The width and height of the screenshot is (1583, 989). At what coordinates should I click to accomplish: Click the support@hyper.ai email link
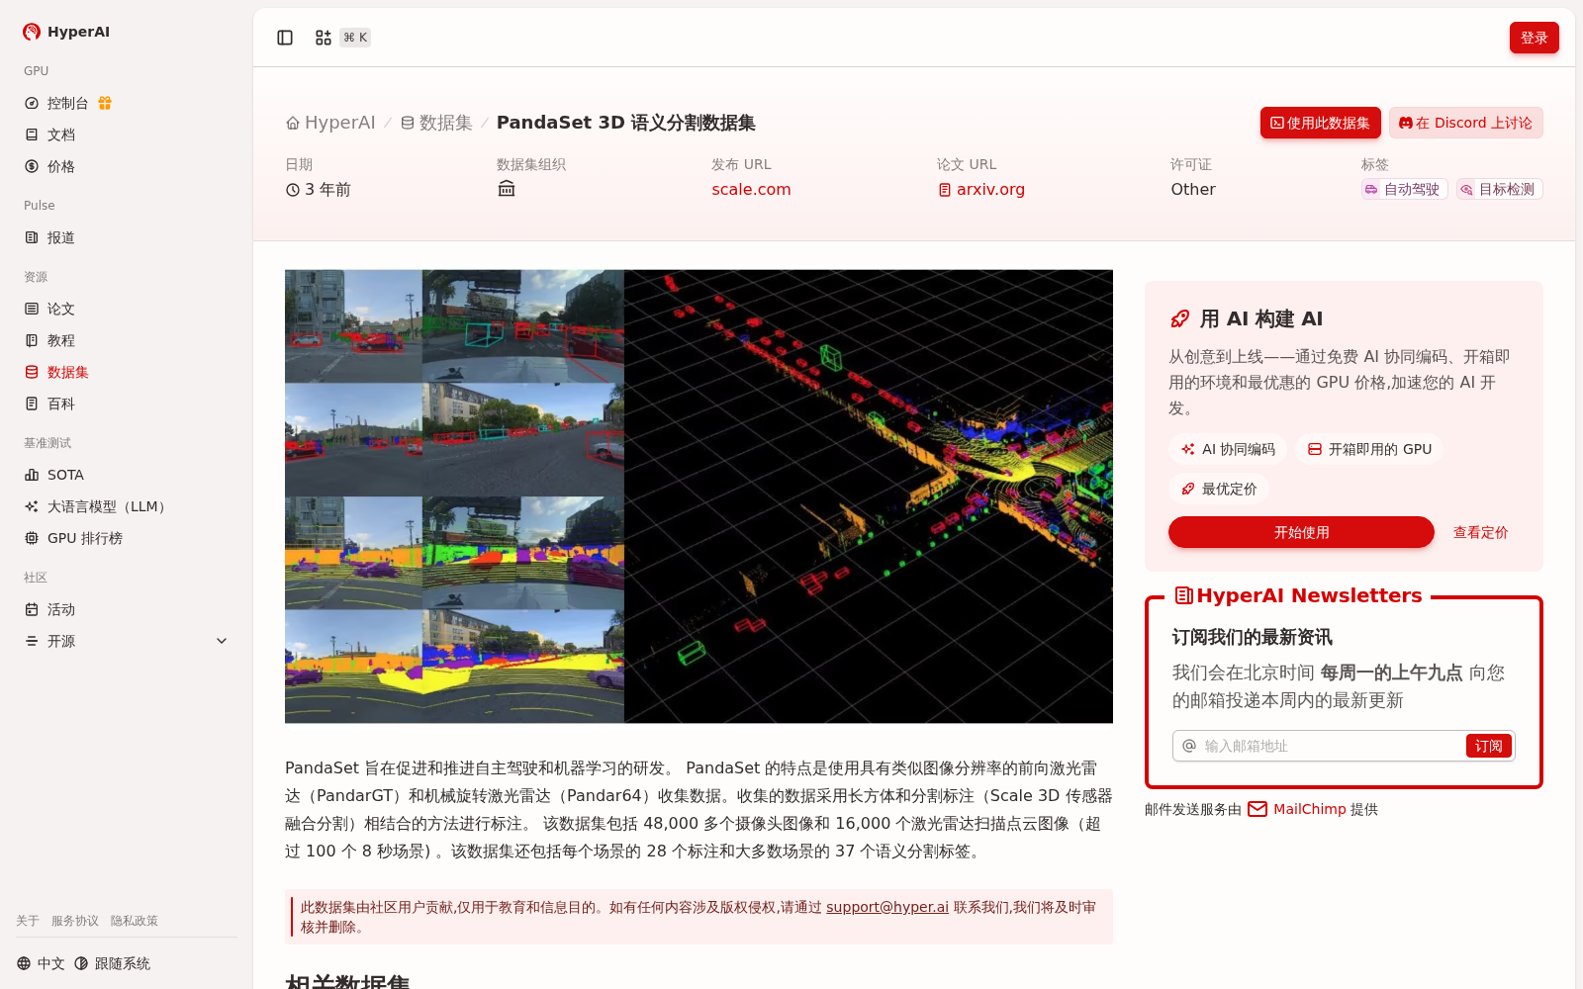887,907
